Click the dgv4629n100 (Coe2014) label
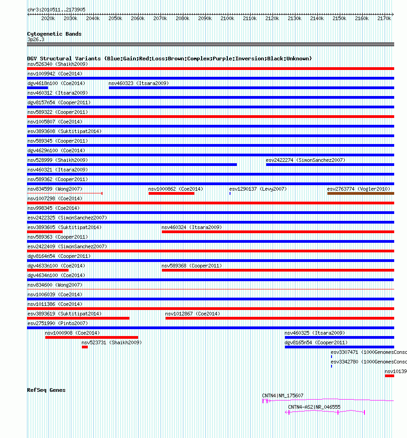Viewport: 407px width, 438px height. [x=56, y=150]
